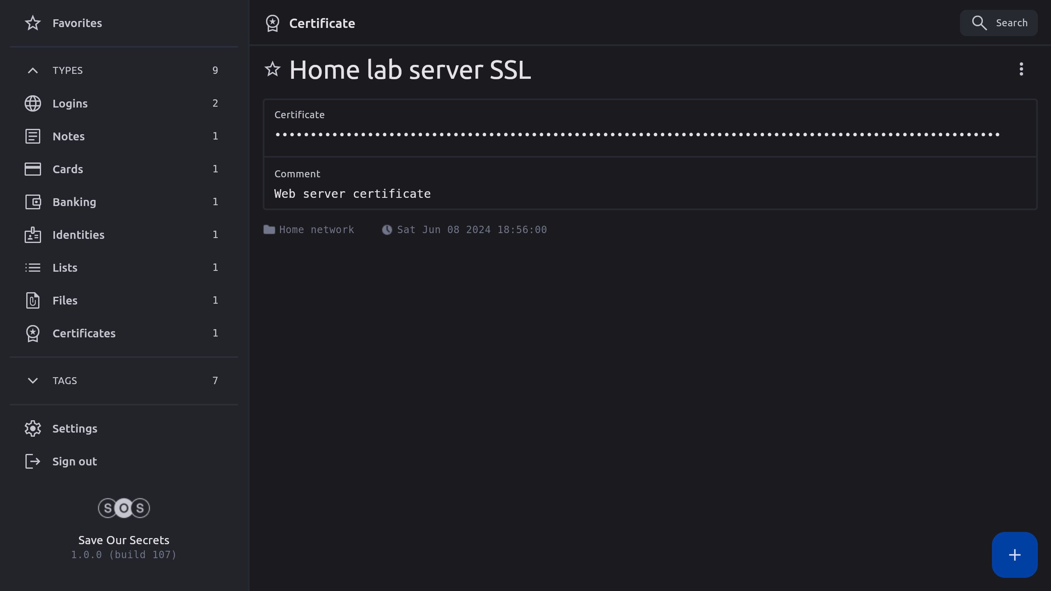Expand the TAGS section chevron

pyautogui.click(x=33, y=381)
